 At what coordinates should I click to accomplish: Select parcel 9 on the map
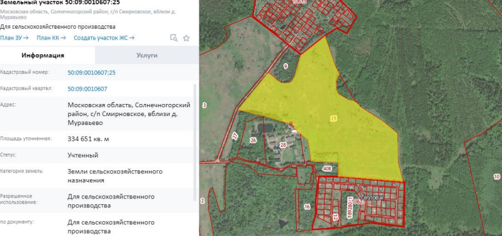[285, 66]
